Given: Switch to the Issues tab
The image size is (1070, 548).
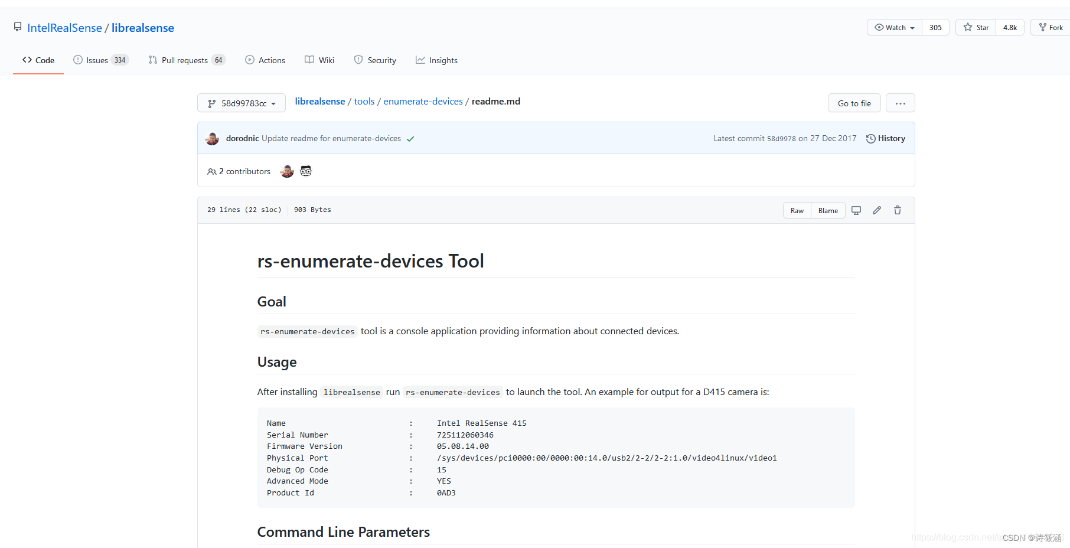Looking at the screenshot, I should click(96, 60).
